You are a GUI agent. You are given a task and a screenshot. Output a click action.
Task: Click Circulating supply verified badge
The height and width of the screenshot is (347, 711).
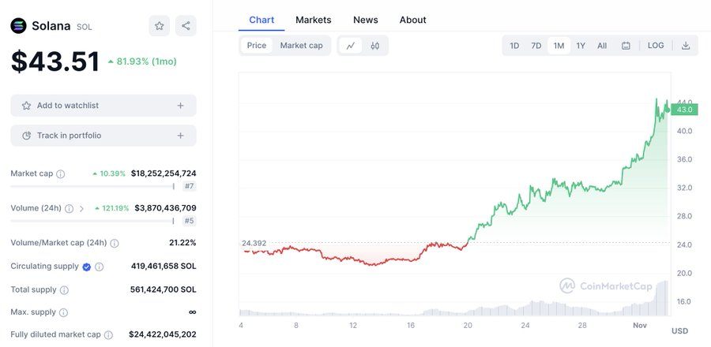[x=87, y=267]
